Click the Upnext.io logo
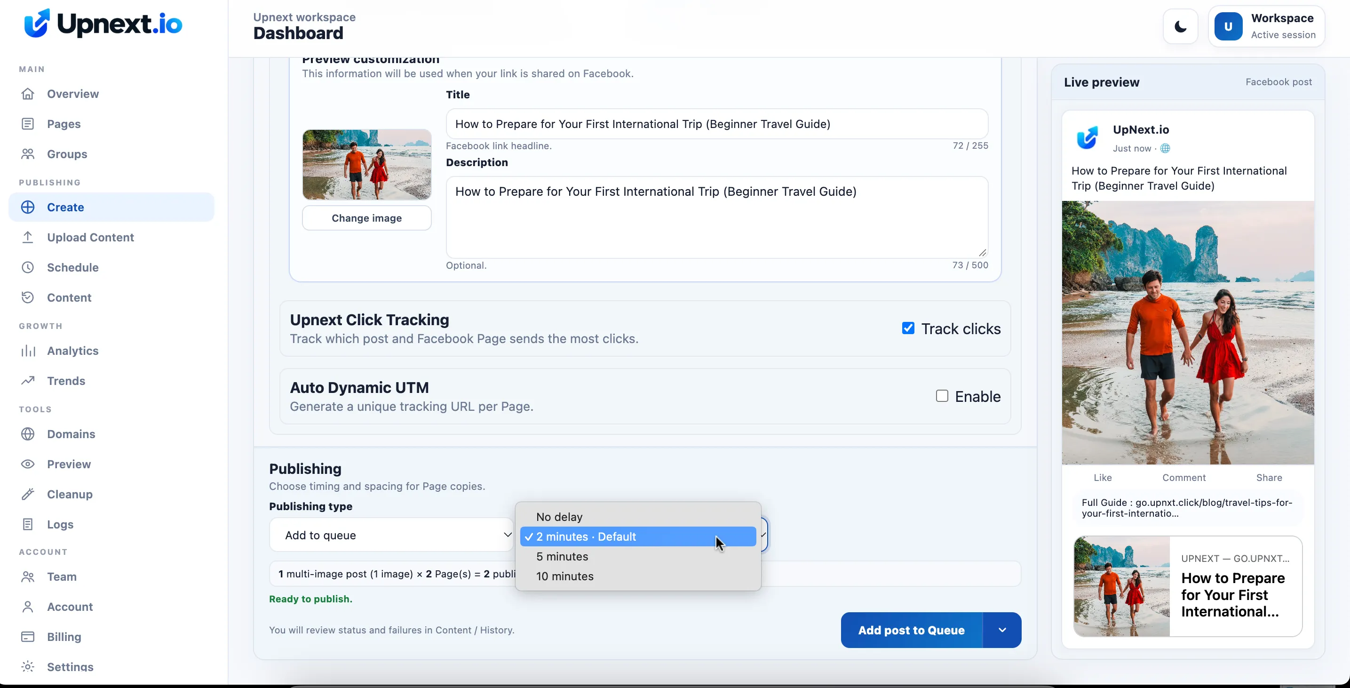The image size is (1350, 688). click(103, 24)
